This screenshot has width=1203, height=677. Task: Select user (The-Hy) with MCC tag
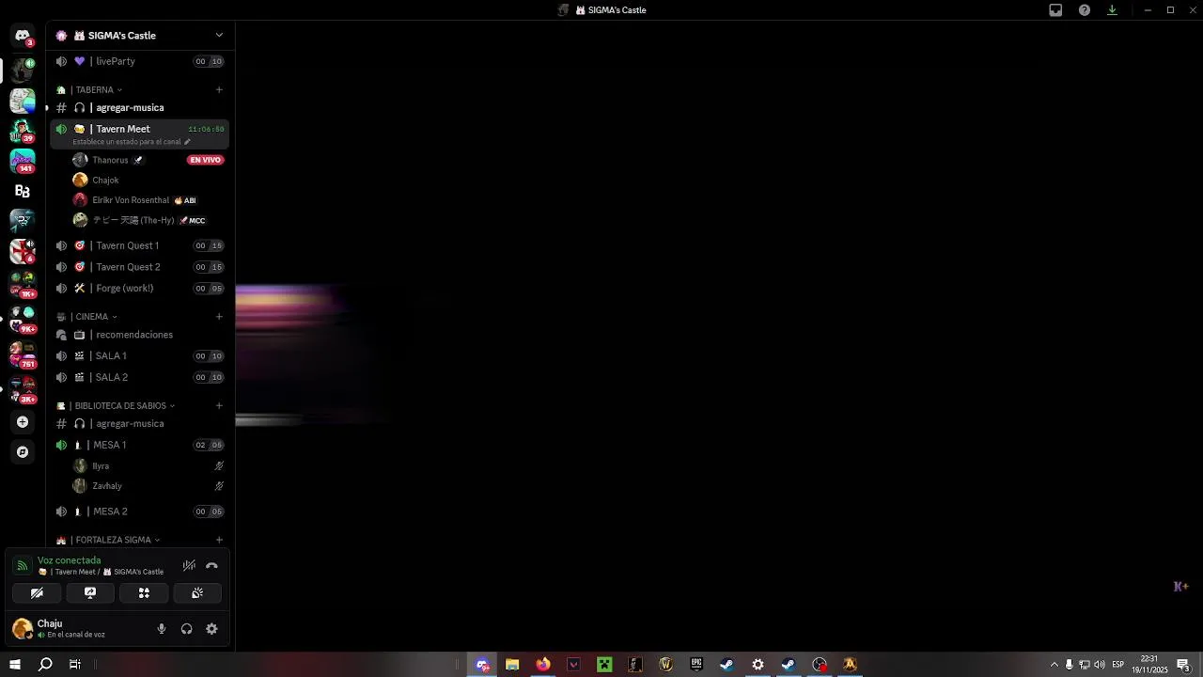point(139,221)
